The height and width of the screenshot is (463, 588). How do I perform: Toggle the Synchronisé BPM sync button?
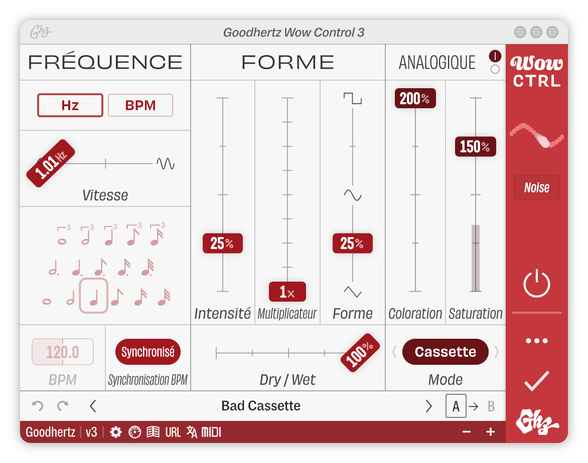coord(148,352)
